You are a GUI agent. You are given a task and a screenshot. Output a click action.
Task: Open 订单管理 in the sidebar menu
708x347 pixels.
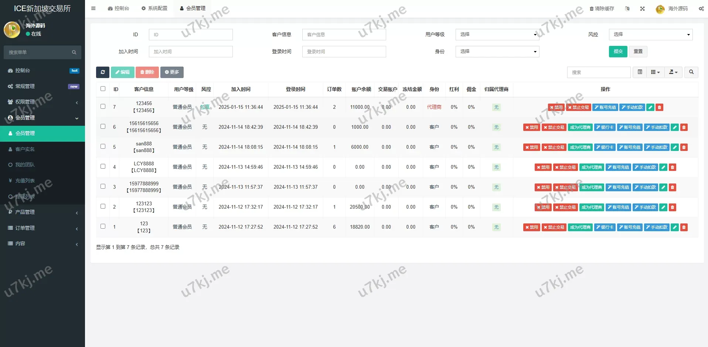click(25, 228)
